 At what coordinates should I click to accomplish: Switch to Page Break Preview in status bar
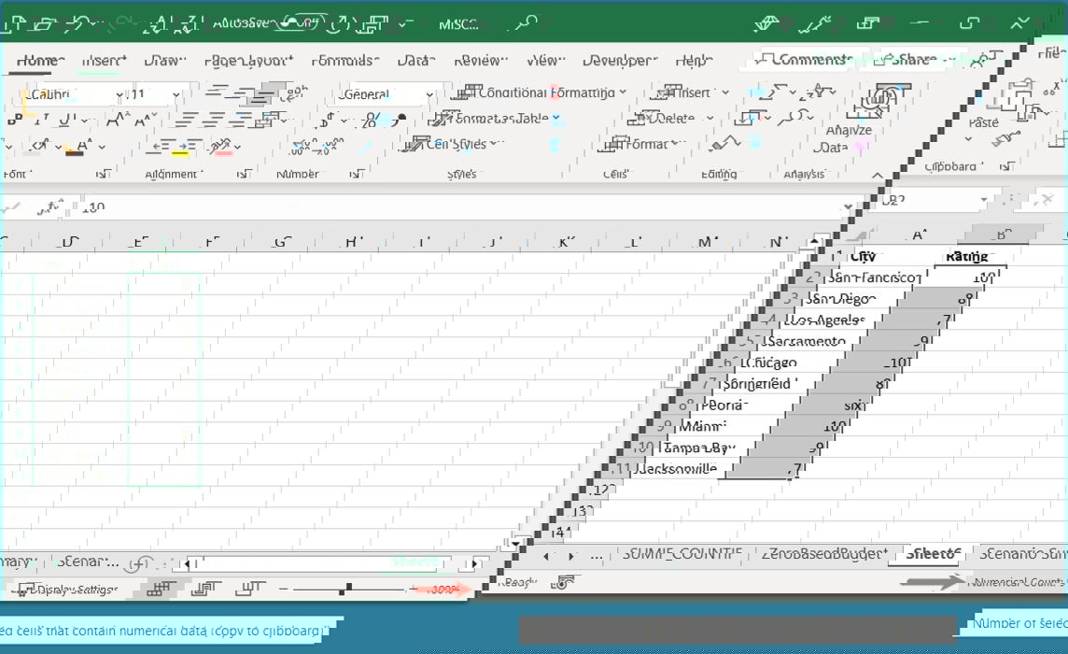250,589
